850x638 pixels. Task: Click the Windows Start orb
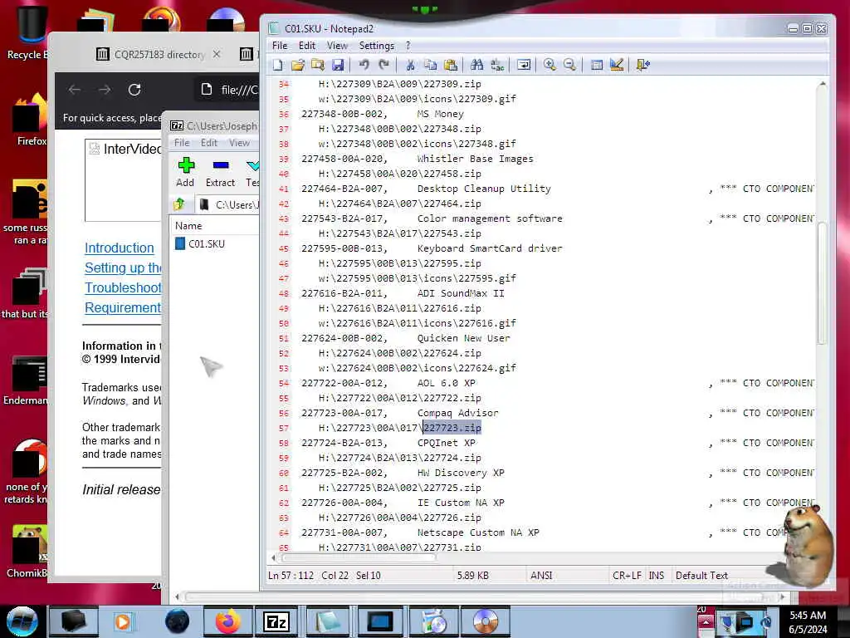click(22, 621)
